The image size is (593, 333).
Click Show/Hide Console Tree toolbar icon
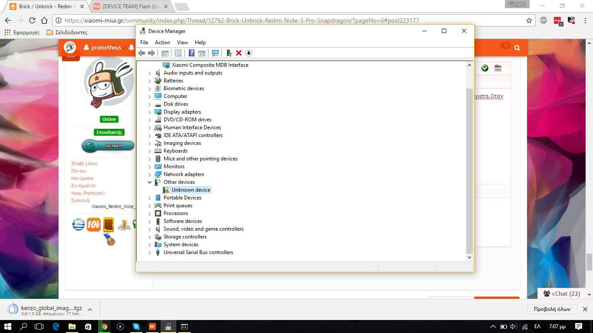pos(165,53)
